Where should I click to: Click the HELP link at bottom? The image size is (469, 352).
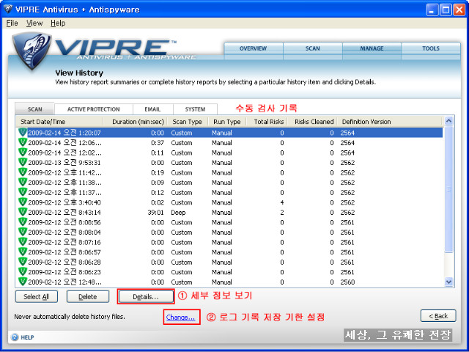(x=27, y=337)
